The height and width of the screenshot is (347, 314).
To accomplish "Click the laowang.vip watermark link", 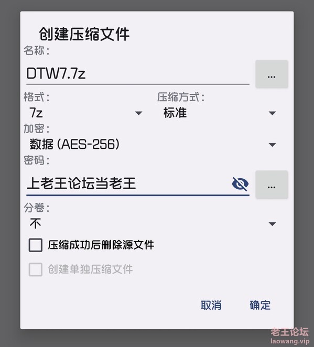I will click(290, 341).
